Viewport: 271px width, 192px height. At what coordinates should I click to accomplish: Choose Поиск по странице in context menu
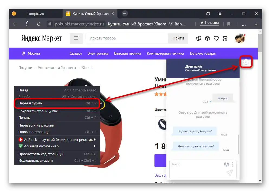click(57, 132)
